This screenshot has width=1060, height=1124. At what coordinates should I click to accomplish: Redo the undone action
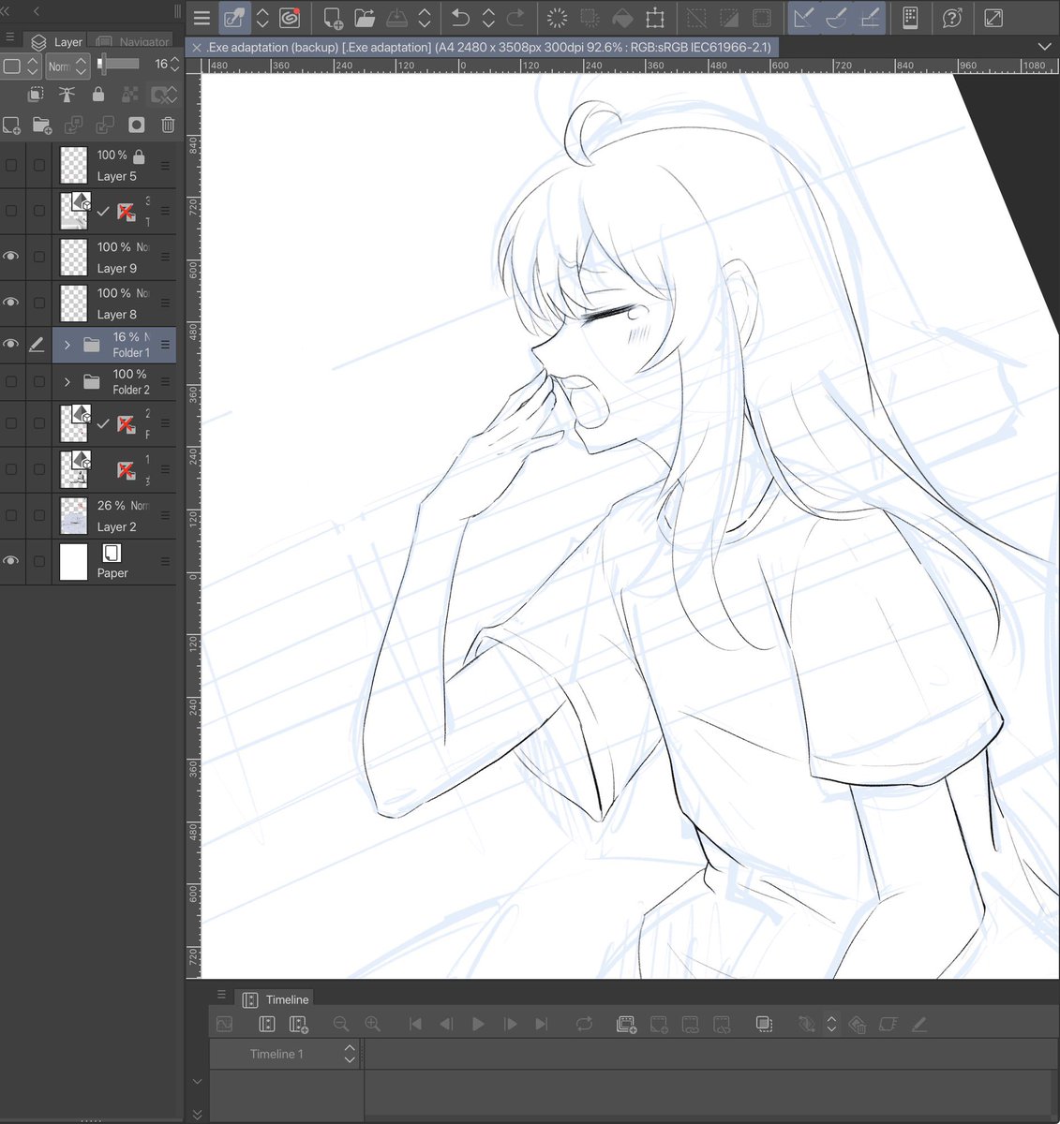coord(515,18)
